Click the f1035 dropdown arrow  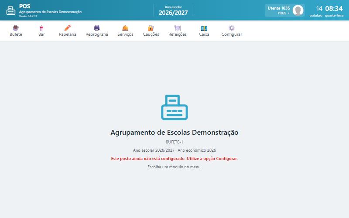(288, 14)
